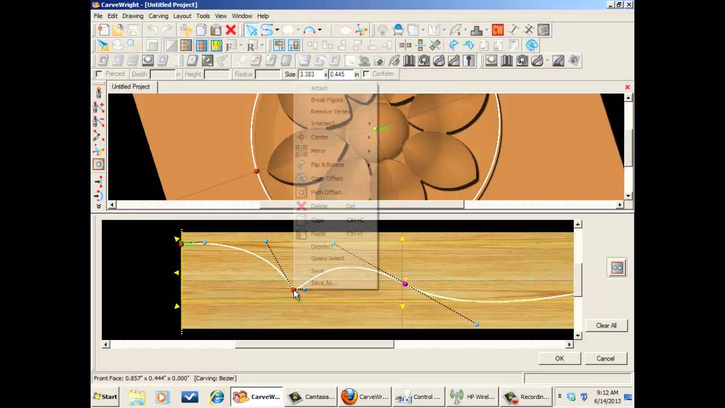Click rotate clockwise arrow icon

click(x=469, y=45)
